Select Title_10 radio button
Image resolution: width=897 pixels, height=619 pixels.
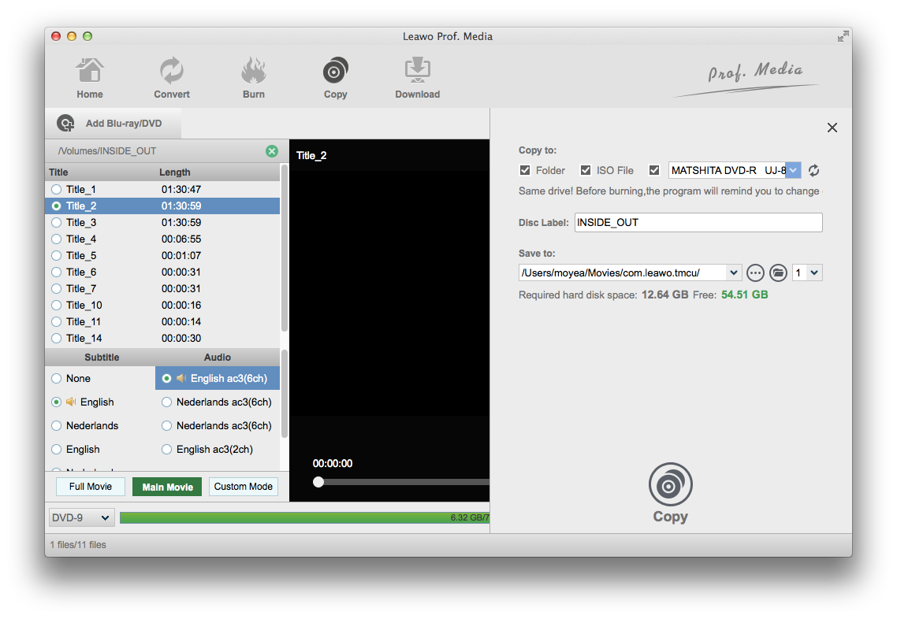56,306
